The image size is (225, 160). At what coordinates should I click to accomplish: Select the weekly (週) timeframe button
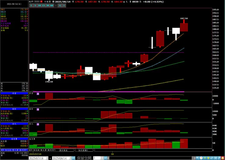coord(60,5)
